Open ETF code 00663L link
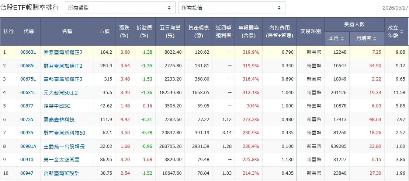409x181 pixels. 28,52
